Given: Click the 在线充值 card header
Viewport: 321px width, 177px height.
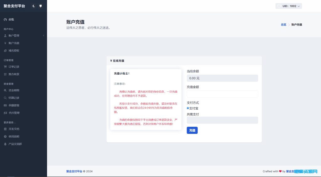Looking at the screenshot, I should click(184, 61).
